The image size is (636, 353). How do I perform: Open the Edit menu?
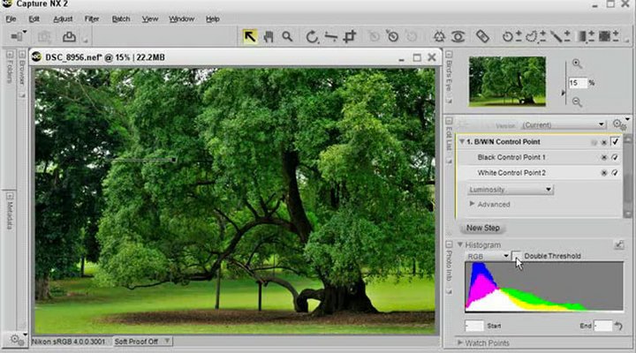tap(34, 19)
